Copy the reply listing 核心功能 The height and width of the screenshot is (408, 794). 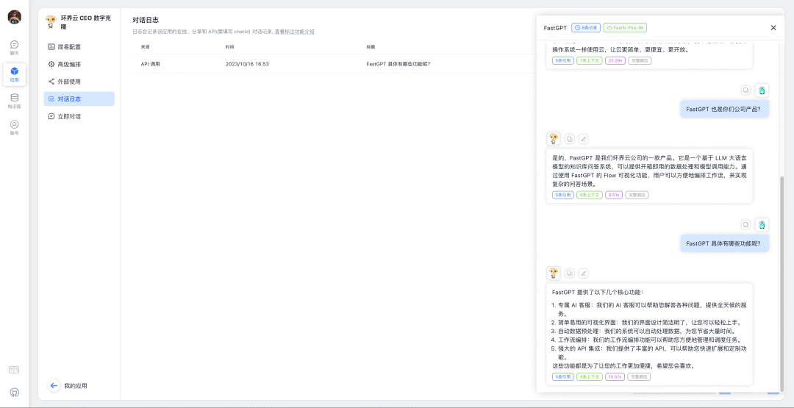(x=570, y=273)
